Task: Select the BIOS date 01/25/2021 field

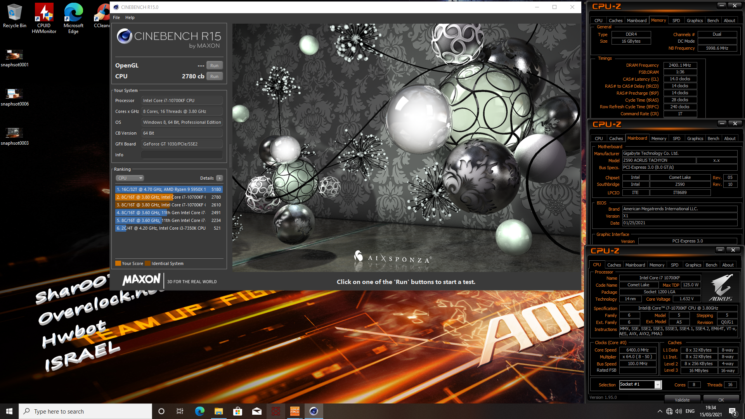Action: [679, 223]
